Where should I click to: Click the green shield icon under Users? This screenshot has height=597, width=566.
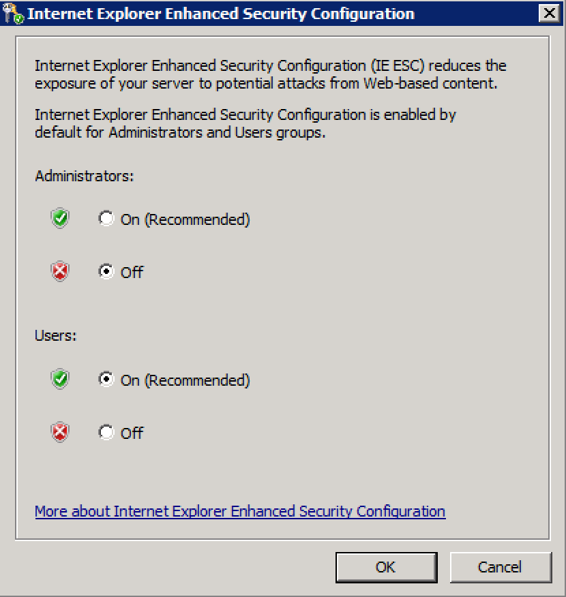tap(60, 379)
